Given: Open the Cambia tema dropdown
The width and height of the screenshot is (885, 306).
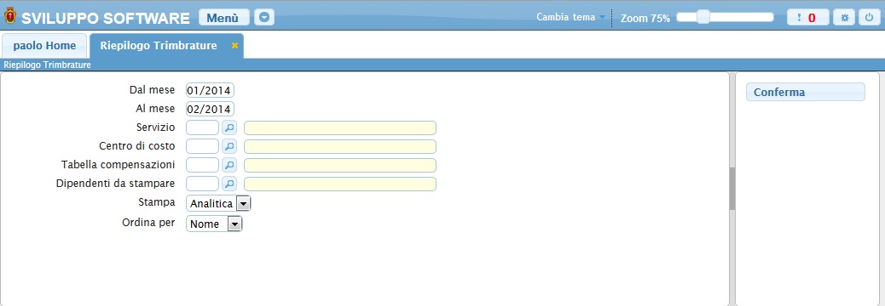Looking at the screenshot, I should point(570,17).
